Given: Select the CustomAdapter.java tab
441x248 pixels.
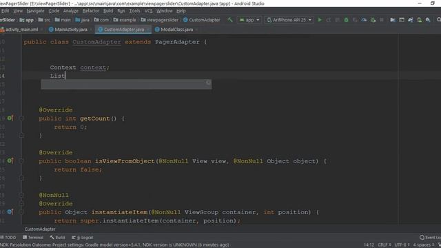Looking at the screenshot, I should 124,30.
